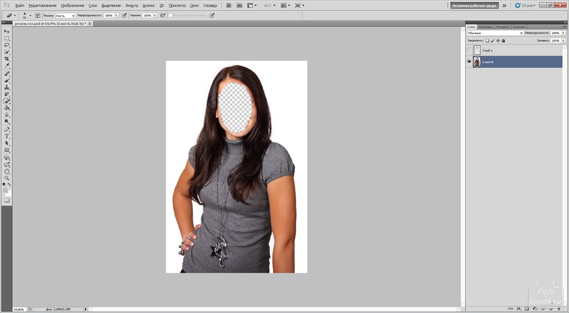This screenshot has width=569, height=313.
Task: Toggle Quick Mask mode
Action: pyautogui.click(x=7, y=201)
